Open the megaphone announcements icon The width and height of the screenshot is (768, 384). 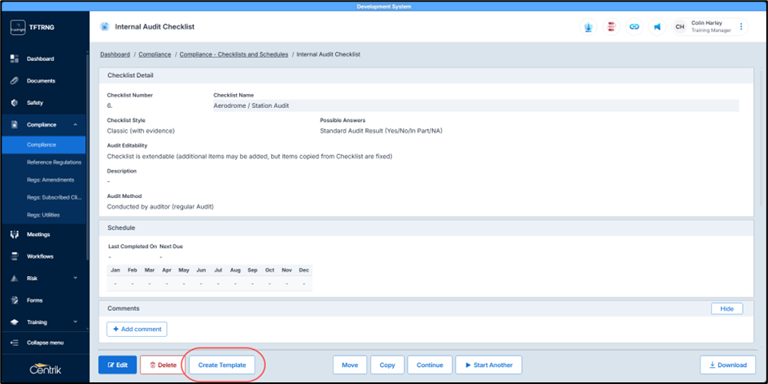coord(657,27)
